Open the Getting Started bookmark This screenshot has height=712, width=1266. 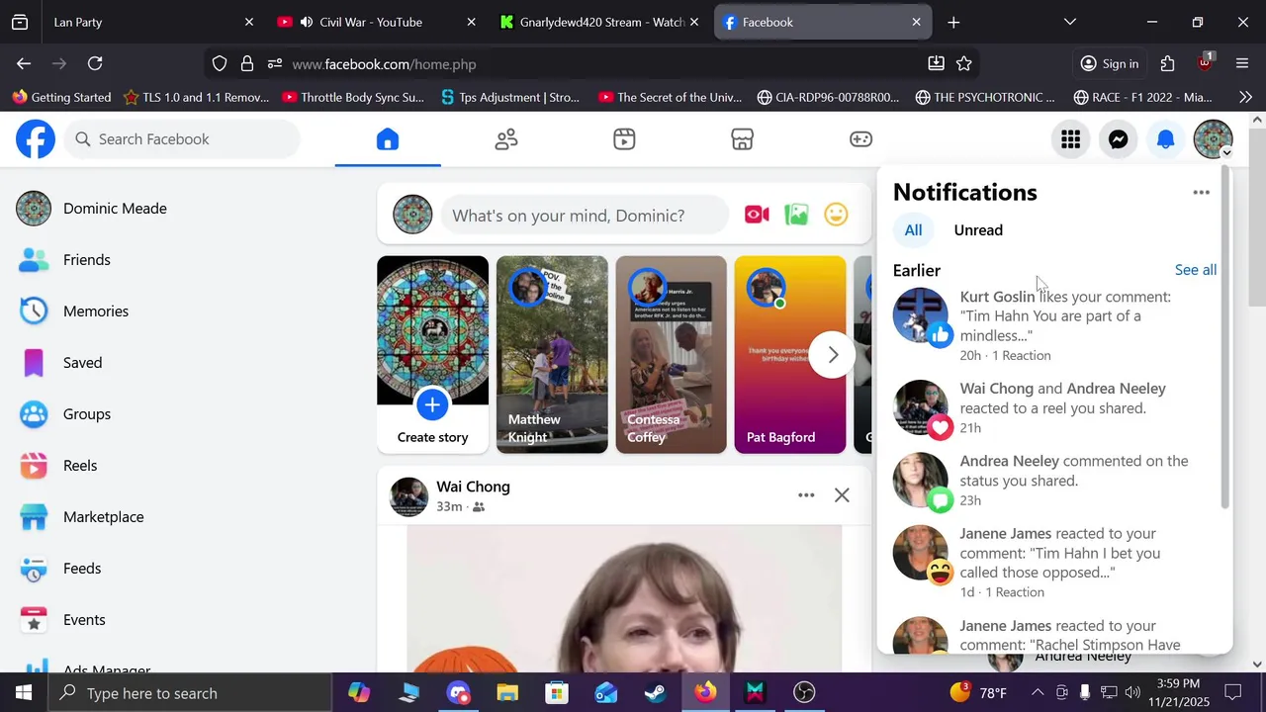61,97
